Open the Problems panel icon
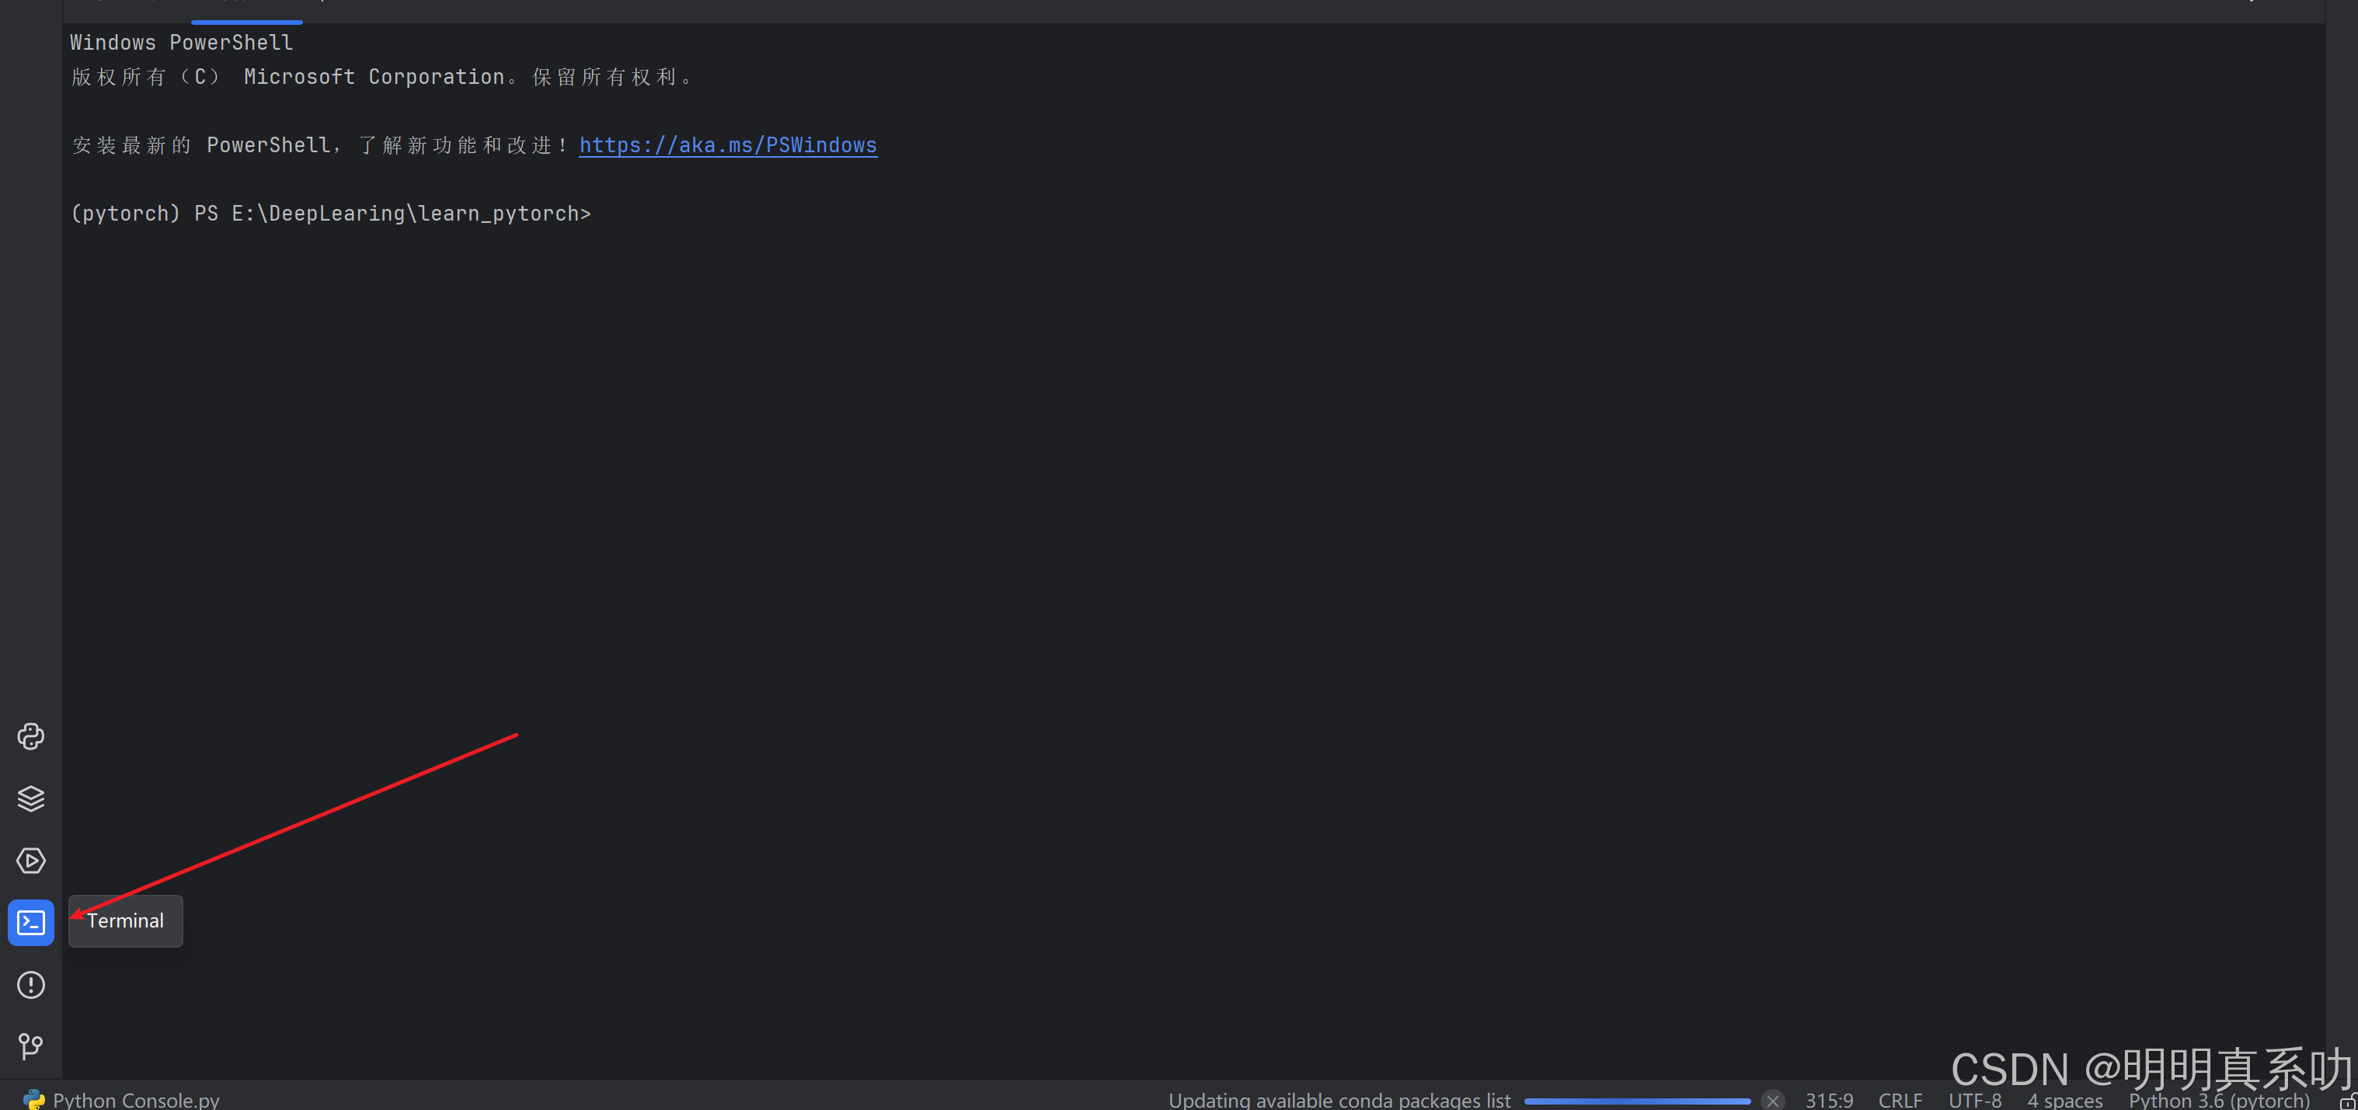Viewport: 2358px width, 1110px height. click(30, 985)
